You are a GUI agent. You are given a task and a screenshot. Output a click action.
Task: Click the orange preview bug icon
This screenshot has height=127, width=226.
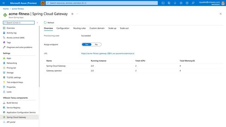point(42,3)
